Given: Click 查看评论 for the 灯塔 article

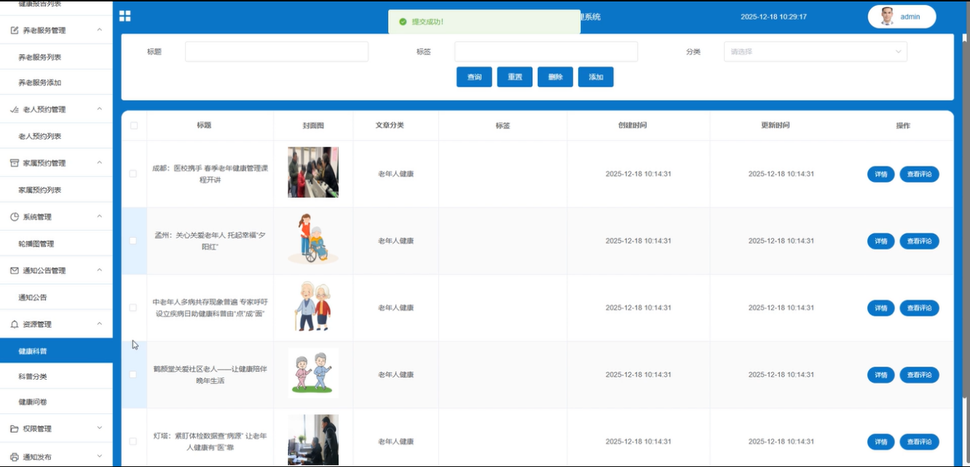Looking at the screenshot, I should coord(920,442).
